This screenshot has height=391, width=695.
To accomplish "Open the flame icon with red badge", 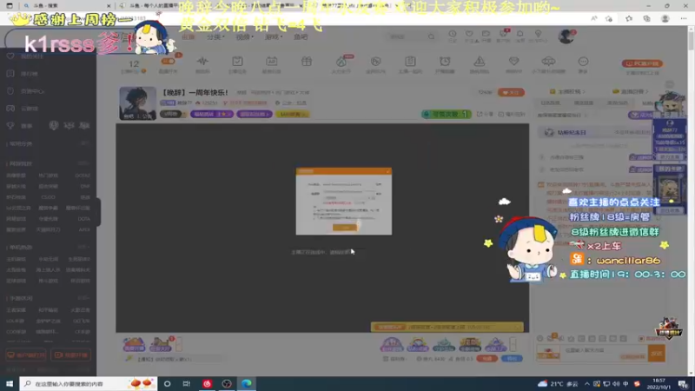I will click(x=341, y=61).
